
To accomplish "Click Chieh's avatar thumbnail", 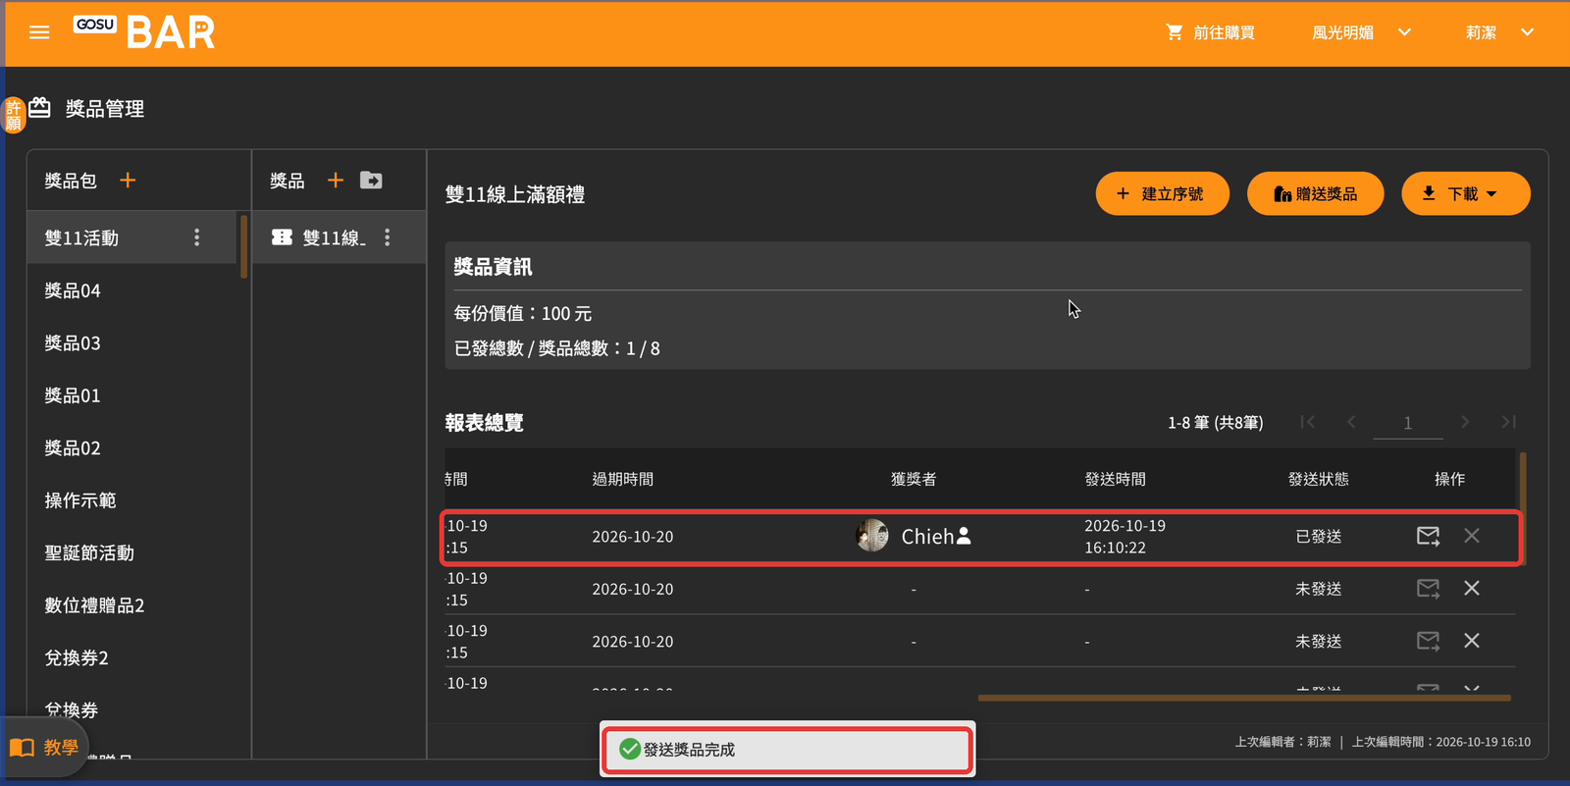I will (x=871, y=536).
